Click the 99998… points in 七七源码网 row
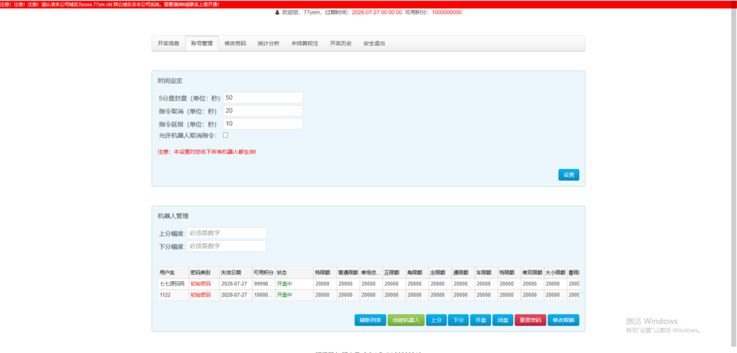Image resolution: width=737 pixels, height=353 pixels. click(263, 283)
